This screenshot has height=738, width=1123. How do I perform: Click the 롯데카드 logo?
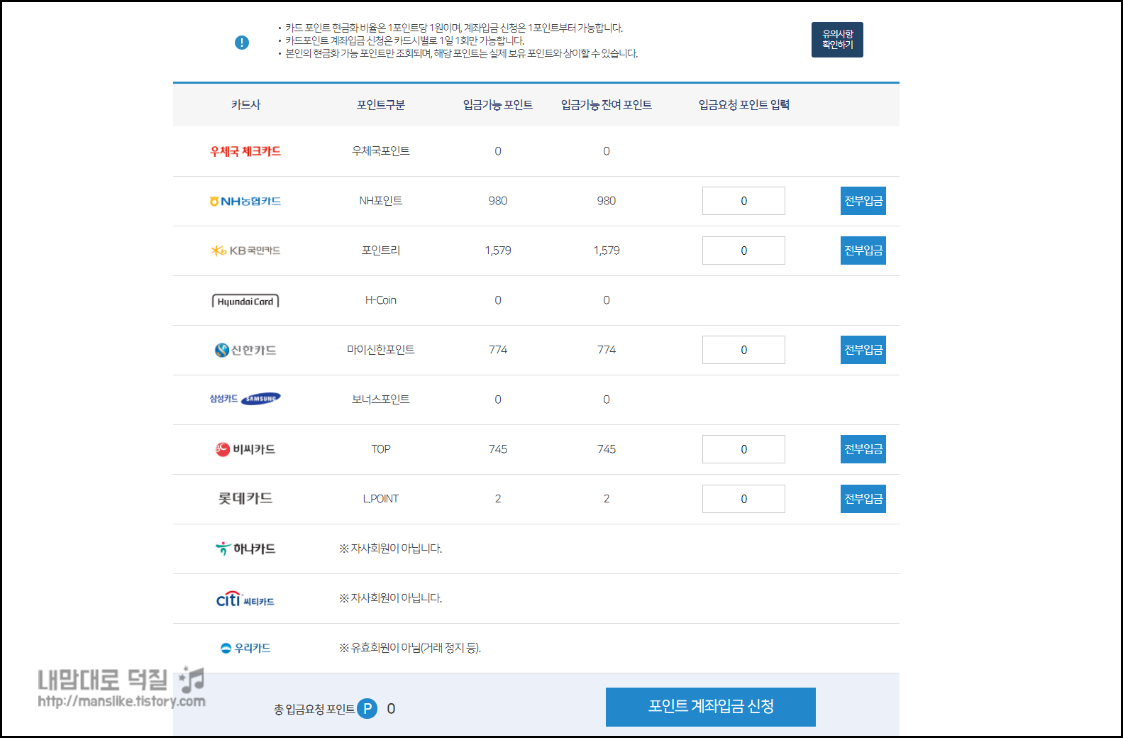[x=245, y=499]
